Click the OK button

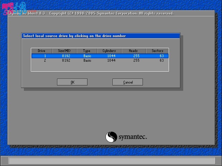click(x=72, y=82)
